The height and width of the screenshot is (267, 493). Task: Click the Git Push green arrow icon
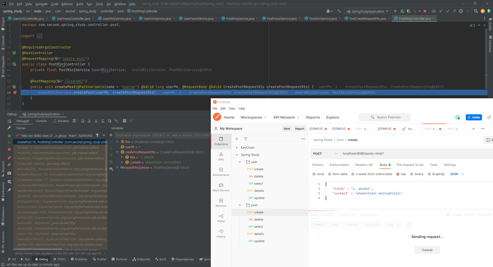[454, 11]
